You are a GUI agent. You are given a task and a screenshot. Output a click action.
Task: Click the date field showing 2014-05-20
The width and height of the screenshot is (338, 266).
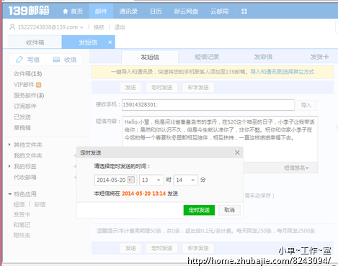click(115, 180)
